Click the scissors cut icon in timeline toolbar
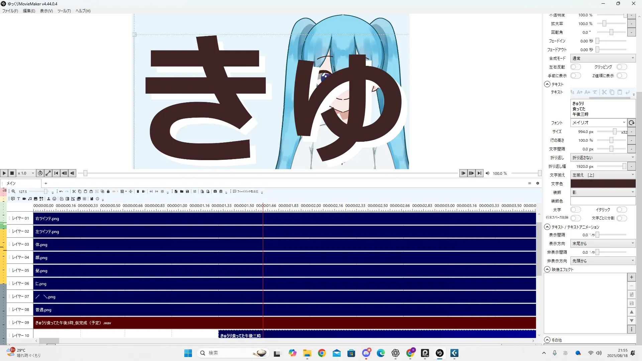 [x=74, y=192]
